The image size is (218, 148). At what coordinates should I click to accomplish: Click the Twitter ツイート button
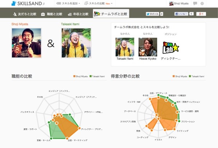coord(152,14)
